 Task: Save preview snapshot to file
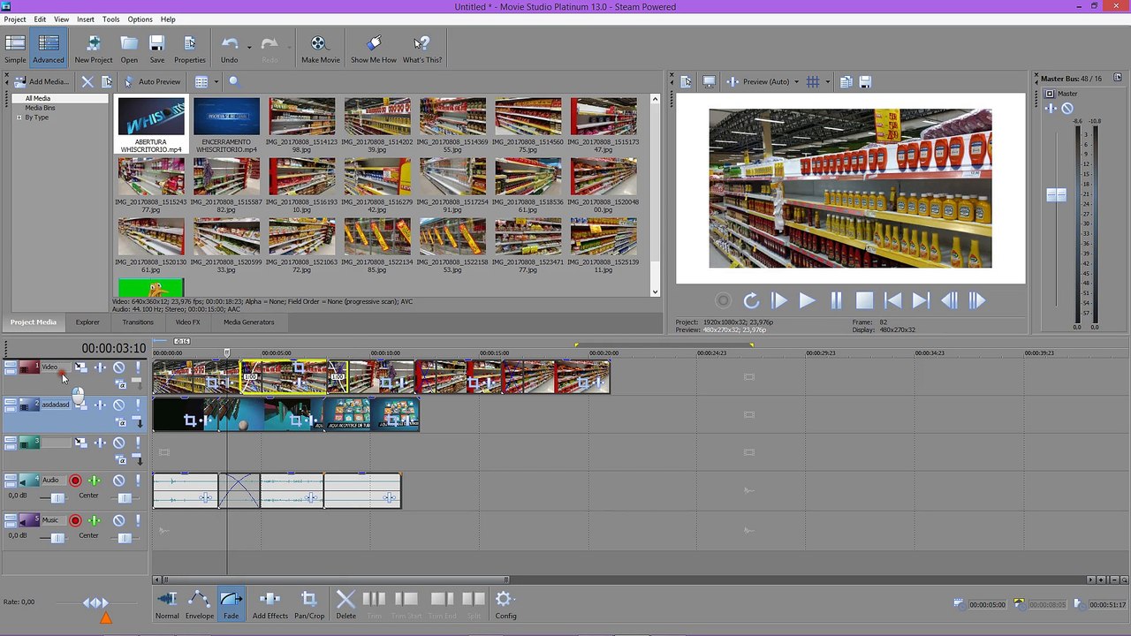pos(865,82)
